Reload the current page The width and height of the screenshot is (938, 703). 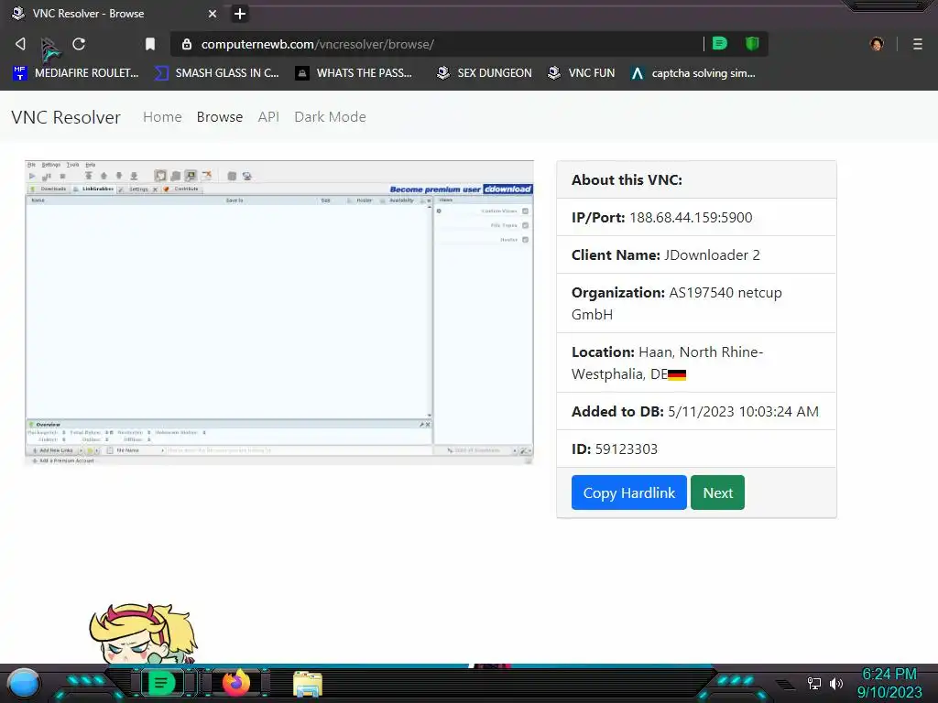[x=79, y=44]
